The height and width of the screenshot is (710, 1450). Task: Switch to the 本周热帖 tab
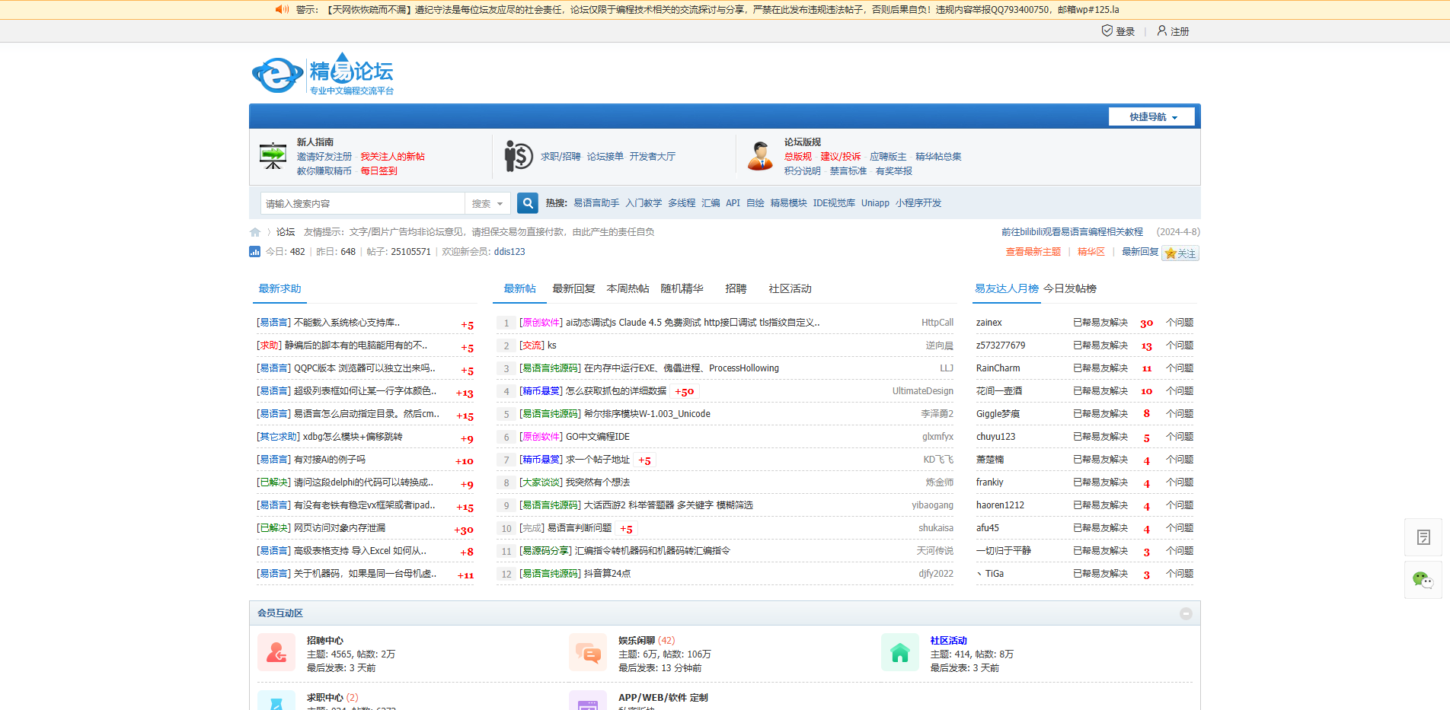point(628,288)
